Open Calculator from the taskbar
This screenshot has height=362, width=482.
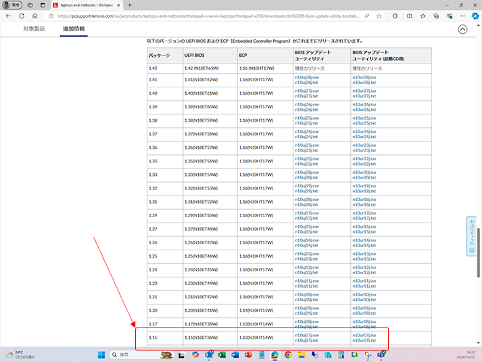[341, 355]
